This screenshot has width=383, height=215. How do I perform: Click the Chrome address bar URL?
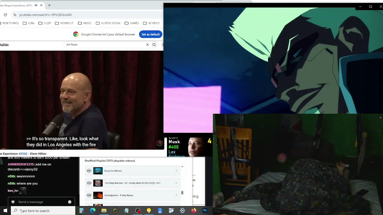click(x=45, y=15)
